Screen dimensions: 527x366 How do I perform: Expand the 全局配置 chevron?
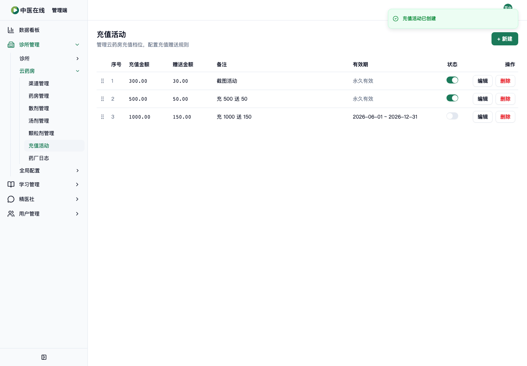coord(77,171)
